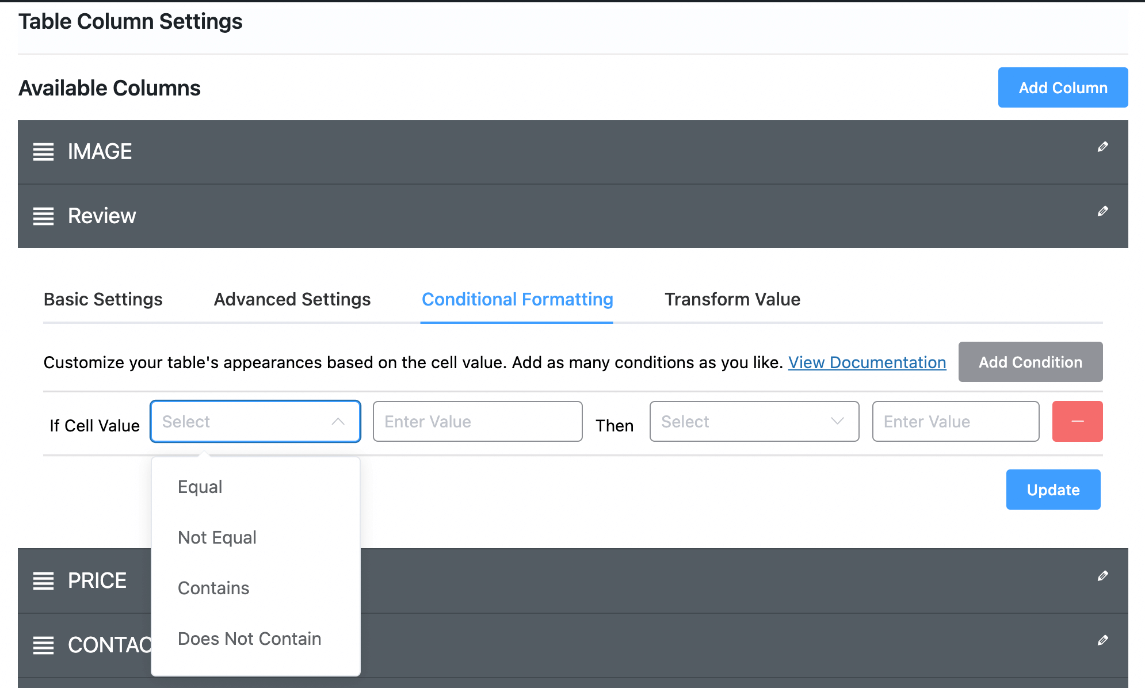1145x688 pixels.
Task: Click the drag handle on the PRICE column
Action: [x=43, y=580]
